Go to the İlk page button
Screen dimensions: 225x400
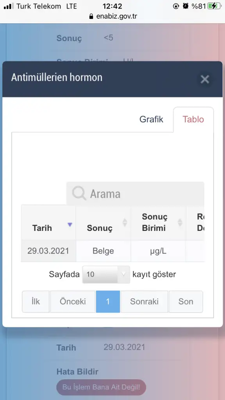coord(36,302)
